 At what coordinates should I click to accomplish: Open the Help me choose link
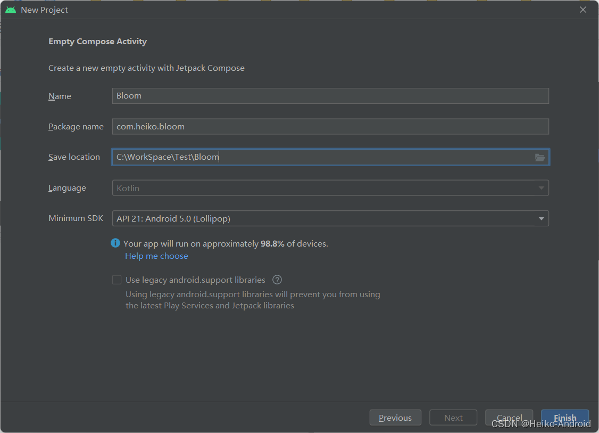(x=156, y=256)
